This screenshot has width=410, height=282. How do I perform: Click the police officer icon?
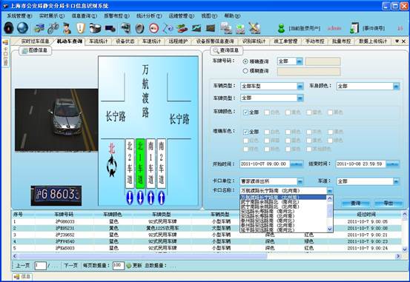click(x=67, y=28)
